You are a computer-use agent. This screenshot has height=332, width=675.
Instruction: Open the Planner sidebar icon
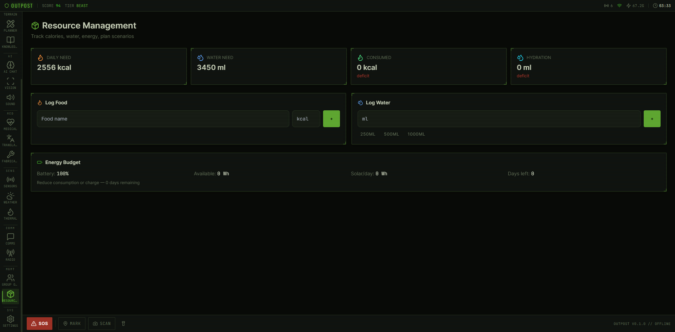(11, 26)
